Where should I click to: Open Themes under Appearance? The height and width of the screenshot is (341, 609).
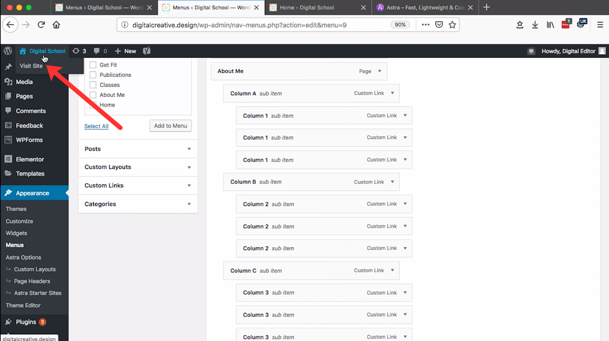pyautogui.click(x=16, y=209)
